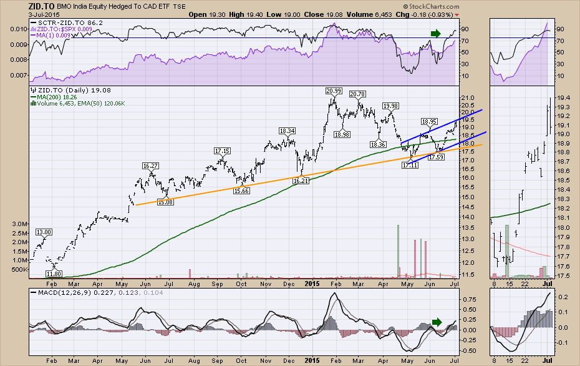Click the red down-triangle change indicator
The height and width of the screenshot is (366, 580).
tap(457, 15)
